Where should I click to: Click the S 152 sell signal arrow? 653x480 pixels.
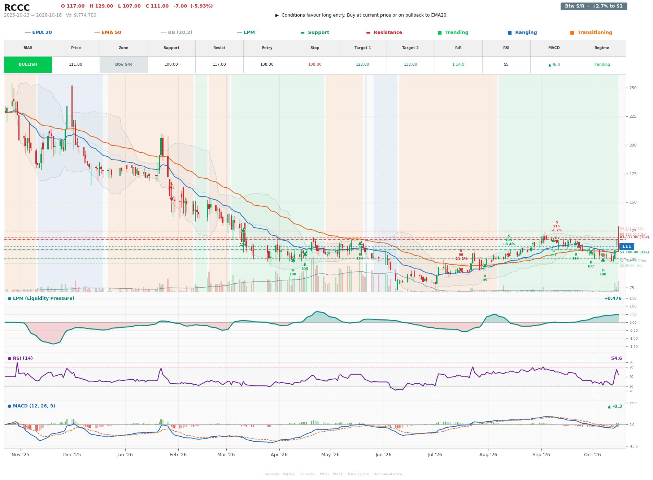pos(171,199)
